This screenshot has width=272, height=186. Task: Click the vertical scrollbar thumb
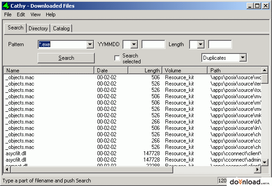click(265, 79)
